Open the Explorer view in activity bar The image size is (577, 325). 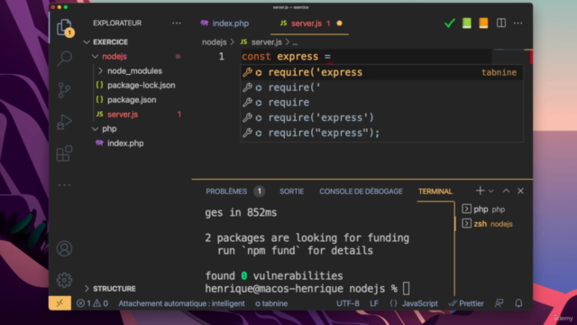(x=64, y=27)
